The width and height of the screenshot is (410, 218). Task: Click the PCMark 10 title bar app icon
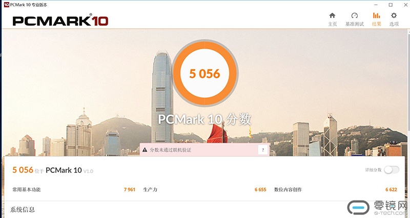[7, 5]
